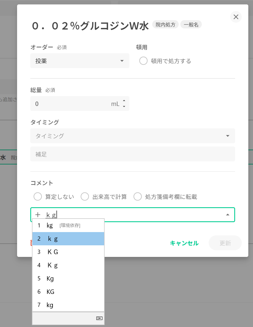Select the 処方箋備考欄に転載 radio button
Image resolution: width=253 pixels, height=327 pixels.
138,197
